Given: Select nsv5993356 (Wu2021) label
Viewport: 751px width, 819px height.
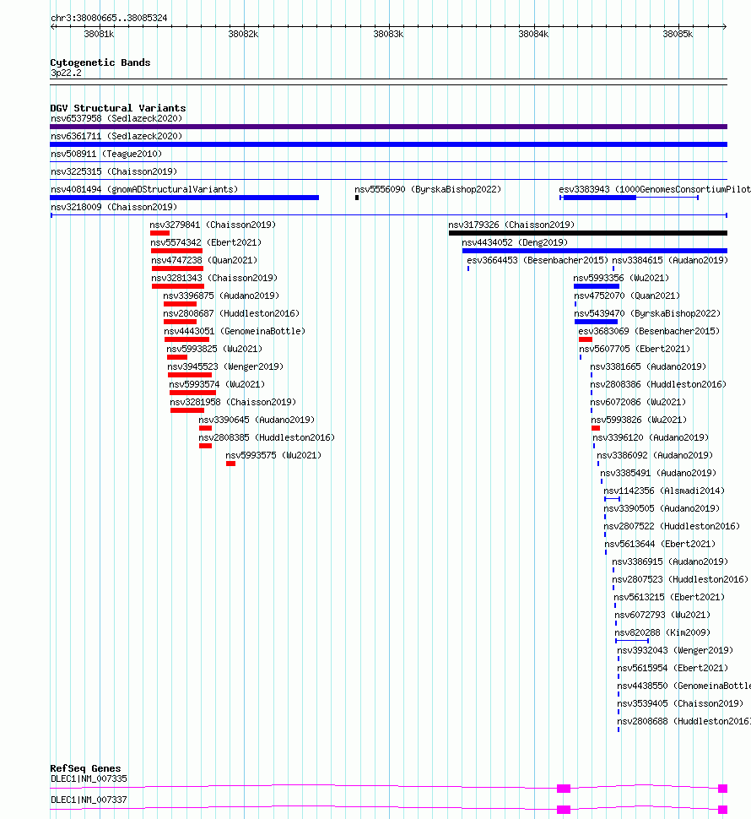Looking at the screenshot, I should pos(622,279).
